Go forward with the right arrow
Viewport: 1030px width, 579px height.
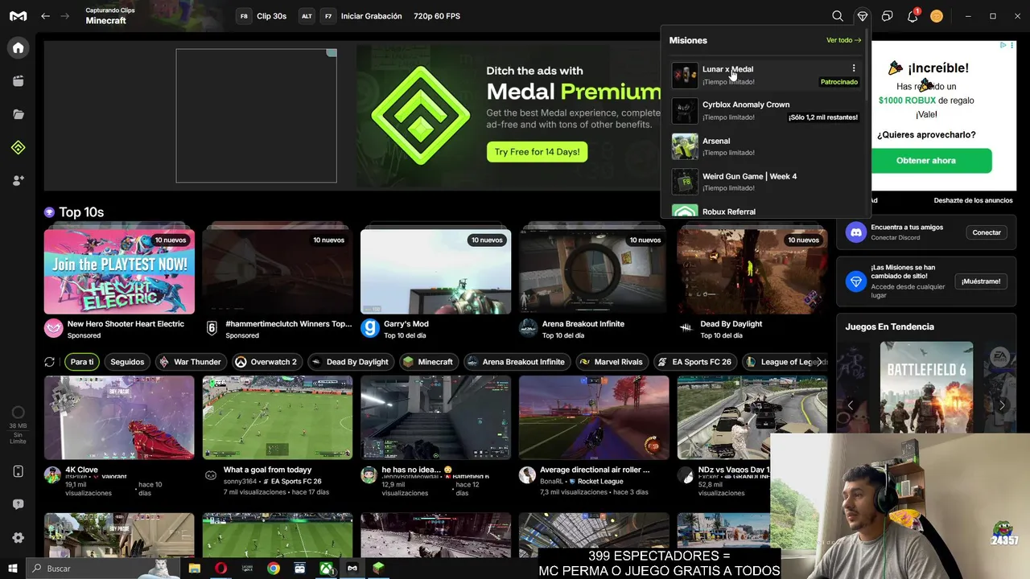[67, 16]
